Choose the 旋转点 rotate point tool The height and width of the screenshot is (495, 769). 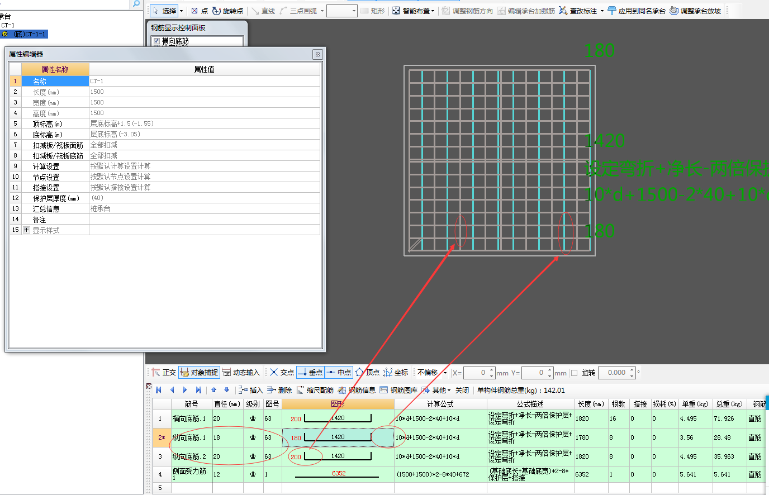point(227,11)
